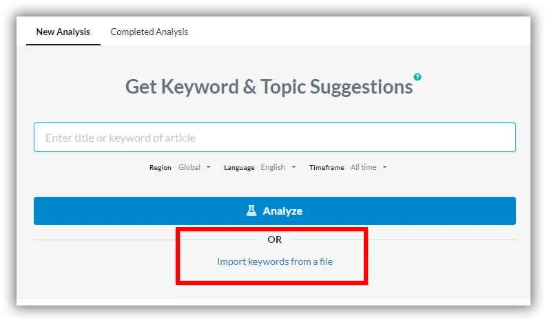Image resolution: width=547 pixels, height=322 pixels.
Task: Click the placeholder text in the search box
Action: (121, 138)
